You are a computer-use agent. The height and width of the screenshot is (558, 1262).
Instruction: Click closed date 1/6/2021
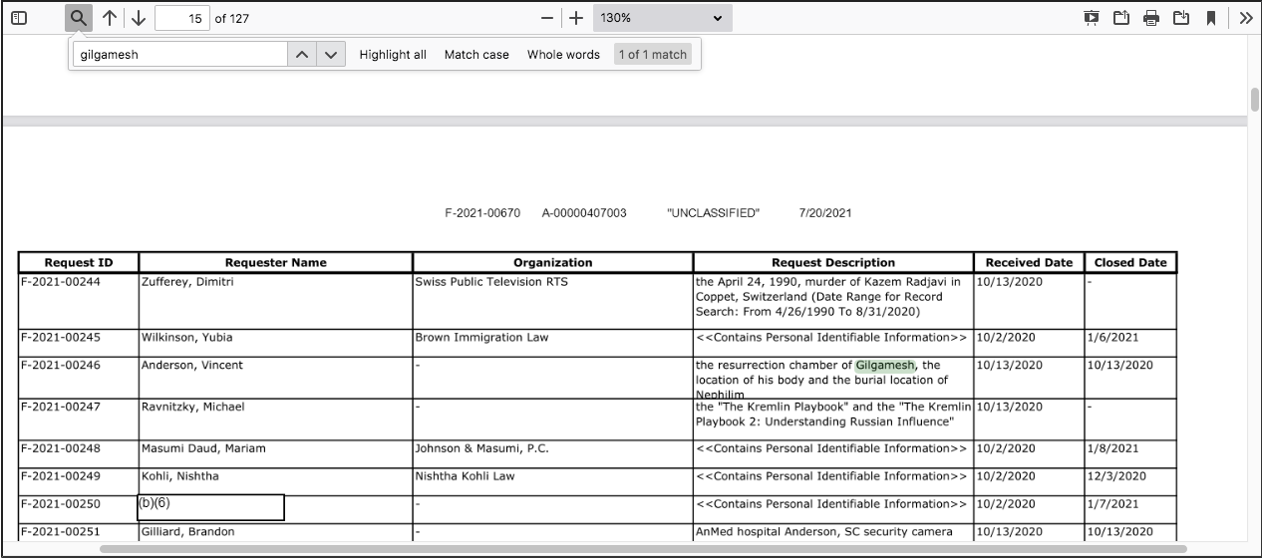(x=1112, y=338)
